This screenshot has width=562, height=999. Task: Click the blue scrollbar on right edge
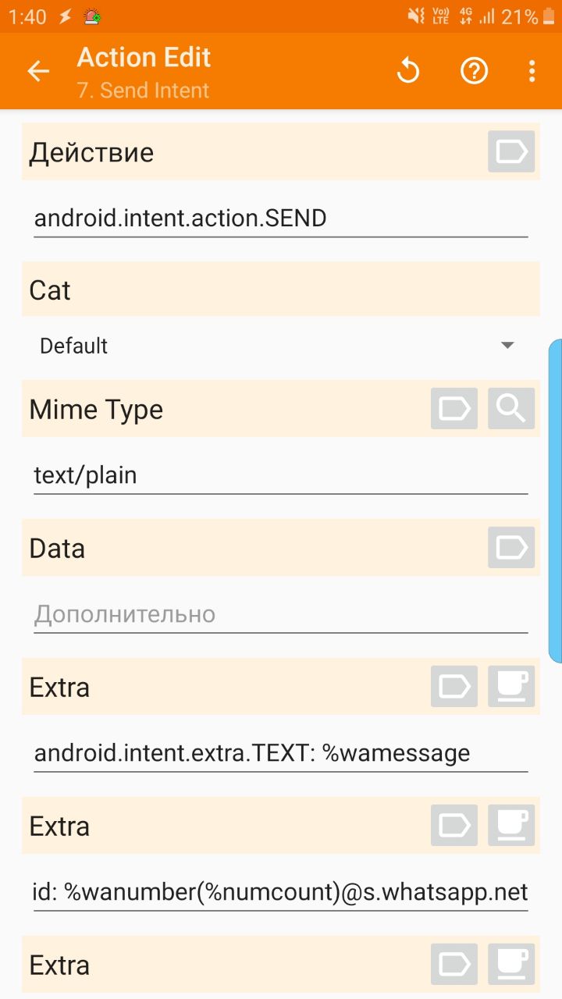(x=556, y=499)
